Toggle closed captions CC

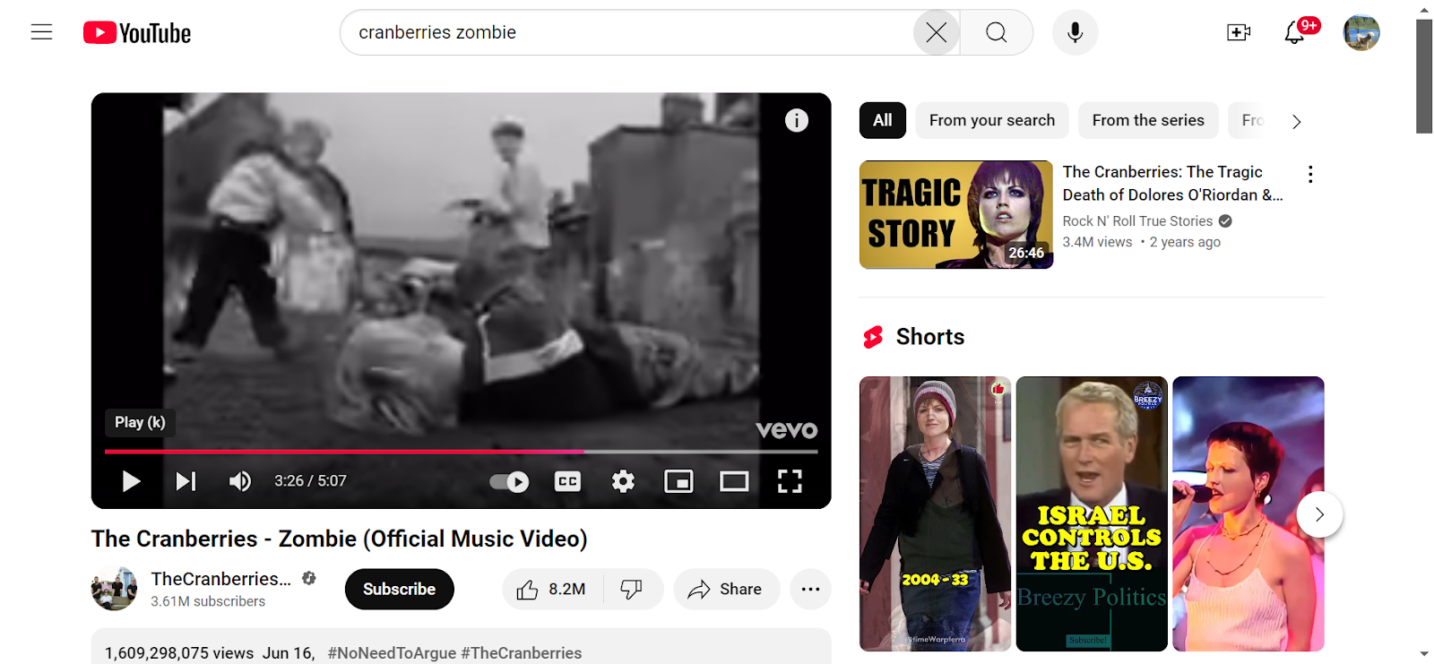(x=568, y=481)
